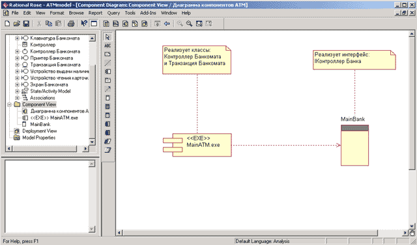Choose the Package tool in toolbox
The height and width of the screenshot is (245, 417).
[108, 81]
